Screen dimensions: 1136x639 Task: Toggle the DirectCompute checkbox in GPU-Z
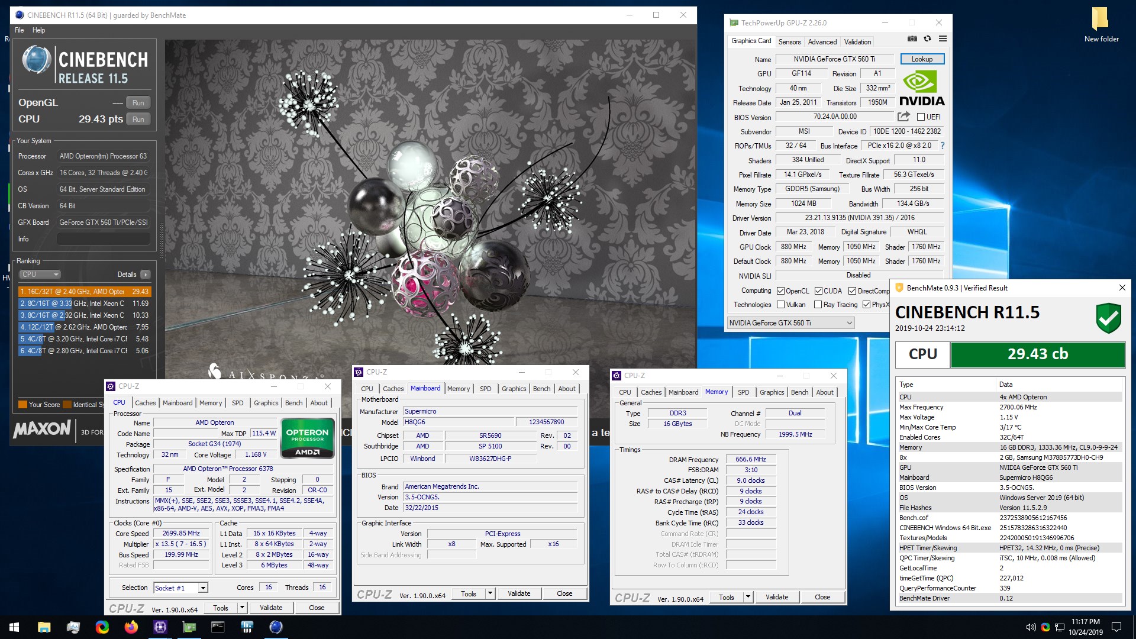(x=852, y=291)
